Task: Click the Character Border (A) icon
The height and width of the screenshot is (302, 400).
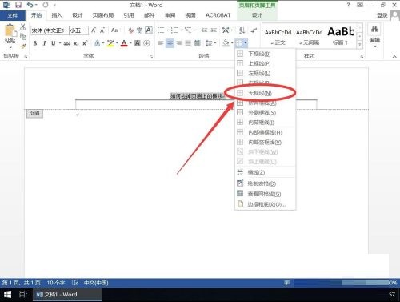Action: tap(149, 30)
